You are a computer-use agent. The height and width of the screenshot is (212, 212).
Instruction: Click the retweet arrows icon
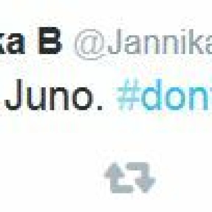pos(130,177)
